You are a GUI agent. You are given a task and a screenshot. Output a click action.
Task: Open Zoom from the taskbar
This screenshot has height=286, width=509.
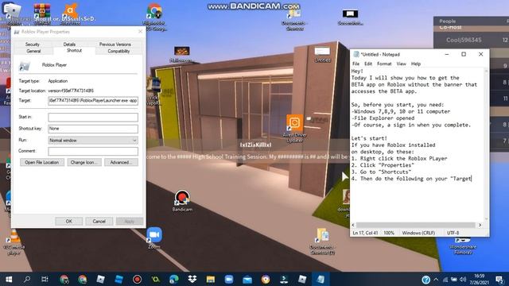(229, 279)
